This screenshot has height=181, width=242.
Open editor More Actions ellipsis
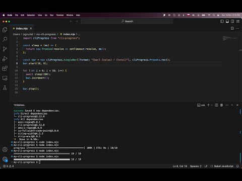click(x=237, y=28)
